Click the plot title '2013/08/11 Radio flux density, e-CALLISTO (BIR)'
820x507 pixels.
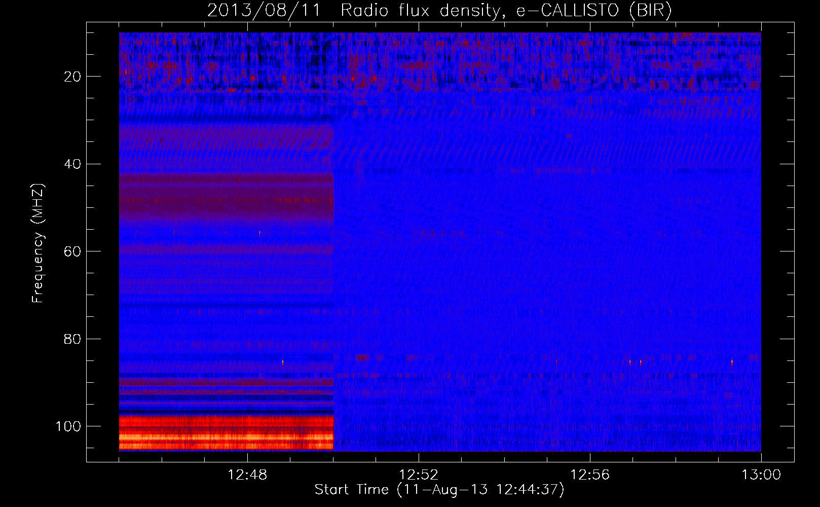coord(439,10)
